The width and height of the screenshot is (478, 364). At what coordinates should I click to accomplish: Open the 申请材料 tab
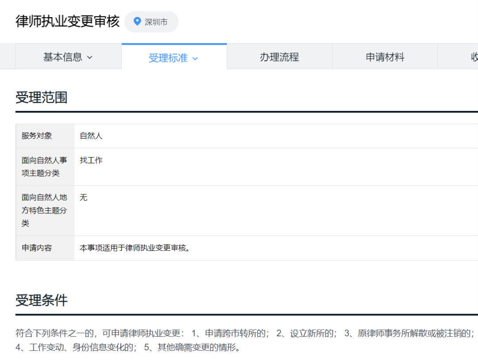point(385,57)
